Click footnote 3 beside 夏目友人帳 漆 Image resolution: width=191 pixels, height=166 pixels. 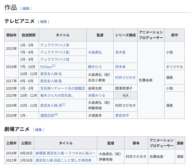tap(64, 104)
